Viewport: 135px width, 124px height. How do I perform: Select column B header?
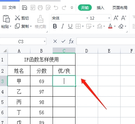(41, 51)
